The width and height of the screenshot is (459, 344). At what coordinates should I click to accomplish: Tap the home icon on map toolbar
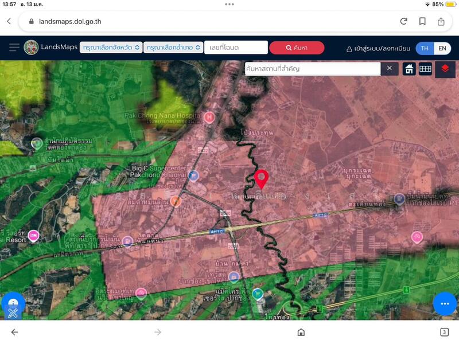409,69
